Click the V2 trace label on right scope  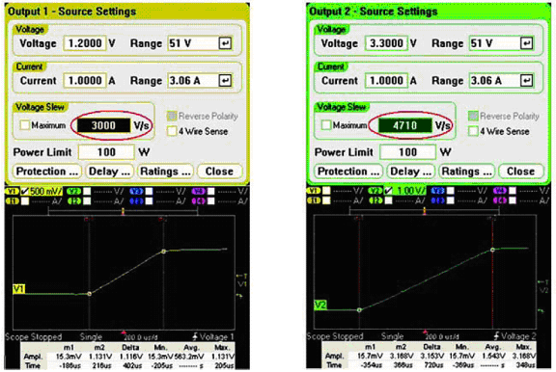[x=320, y=305]
